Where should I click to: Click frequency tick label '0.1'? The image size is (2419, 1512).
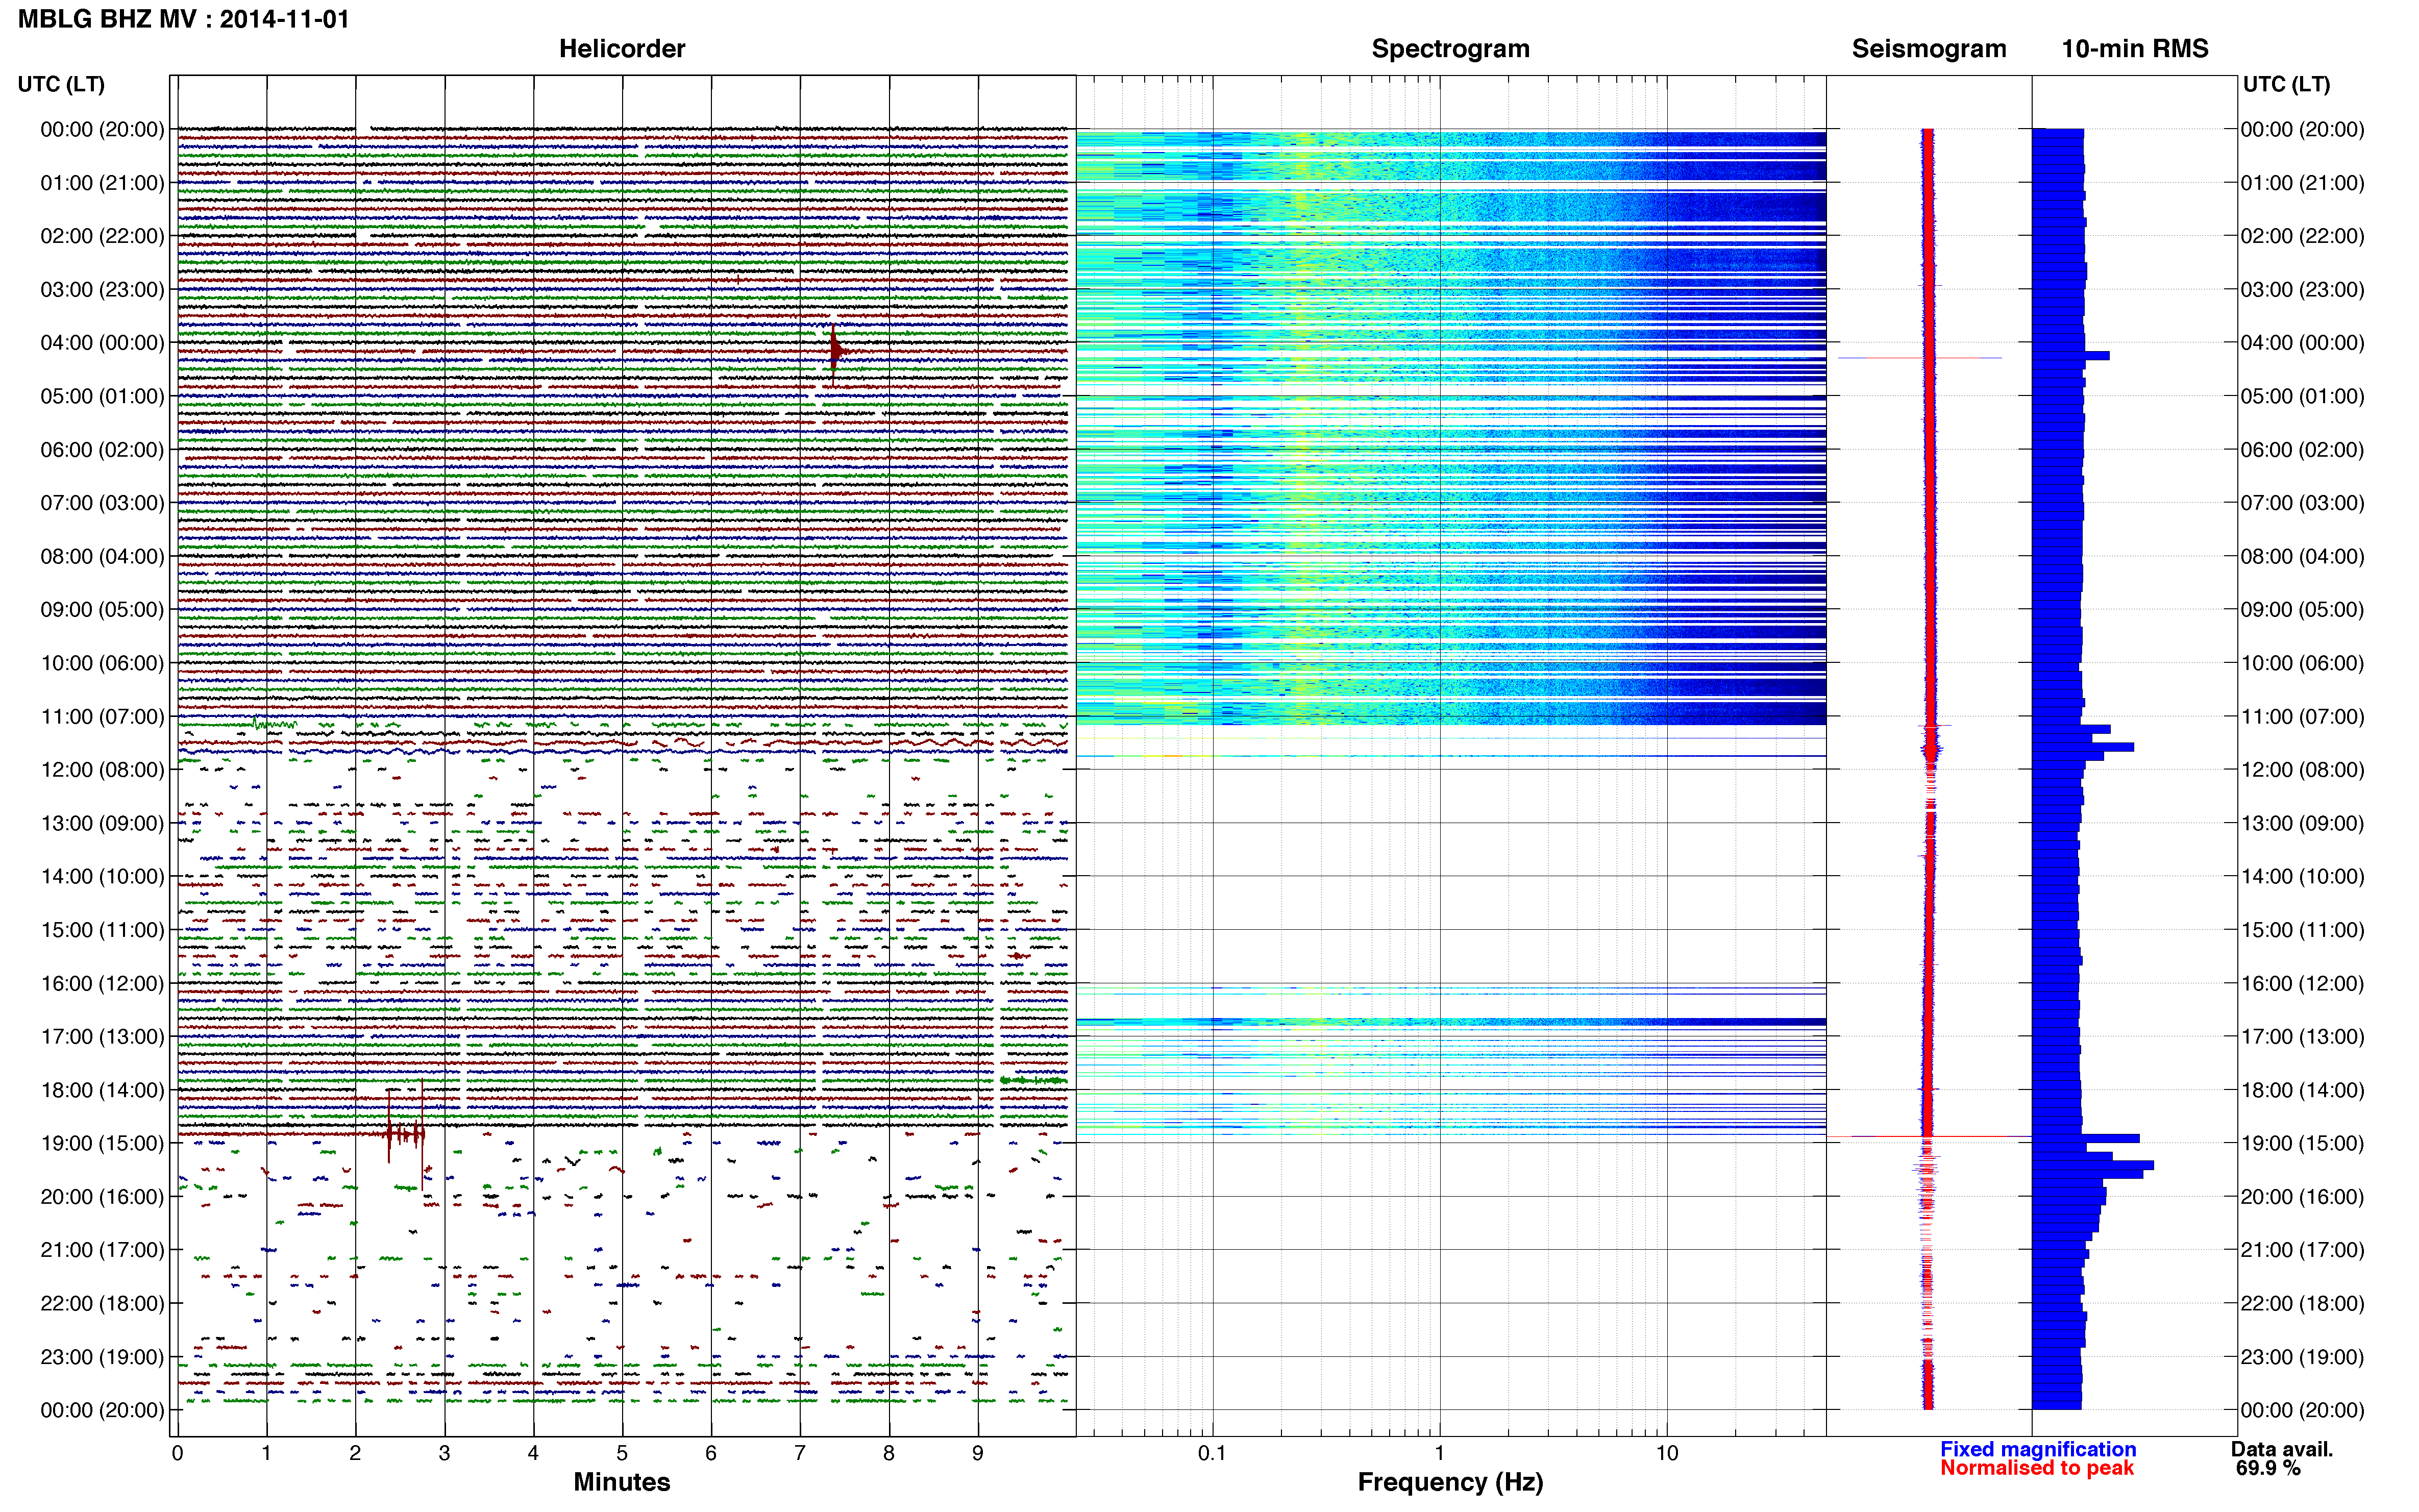click(1212, 1453)
